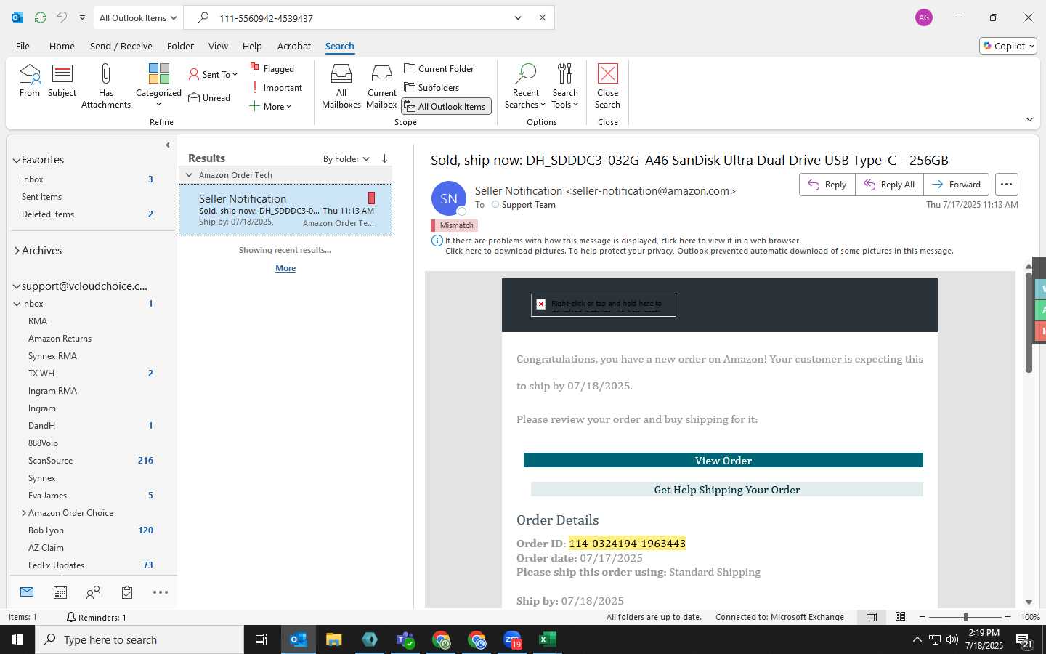The image size is (1046, 654).
Task: Open Sent To dropdown filter
Action: click(213, 74)
